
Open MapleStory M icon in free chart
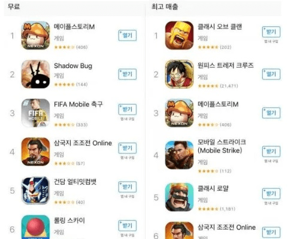[35, 35]
